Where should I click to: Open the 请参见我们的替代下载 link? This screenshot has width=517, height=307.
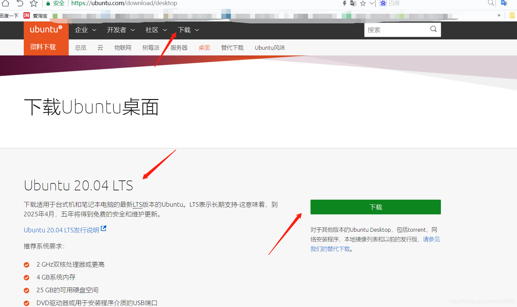tap(375, 244)
